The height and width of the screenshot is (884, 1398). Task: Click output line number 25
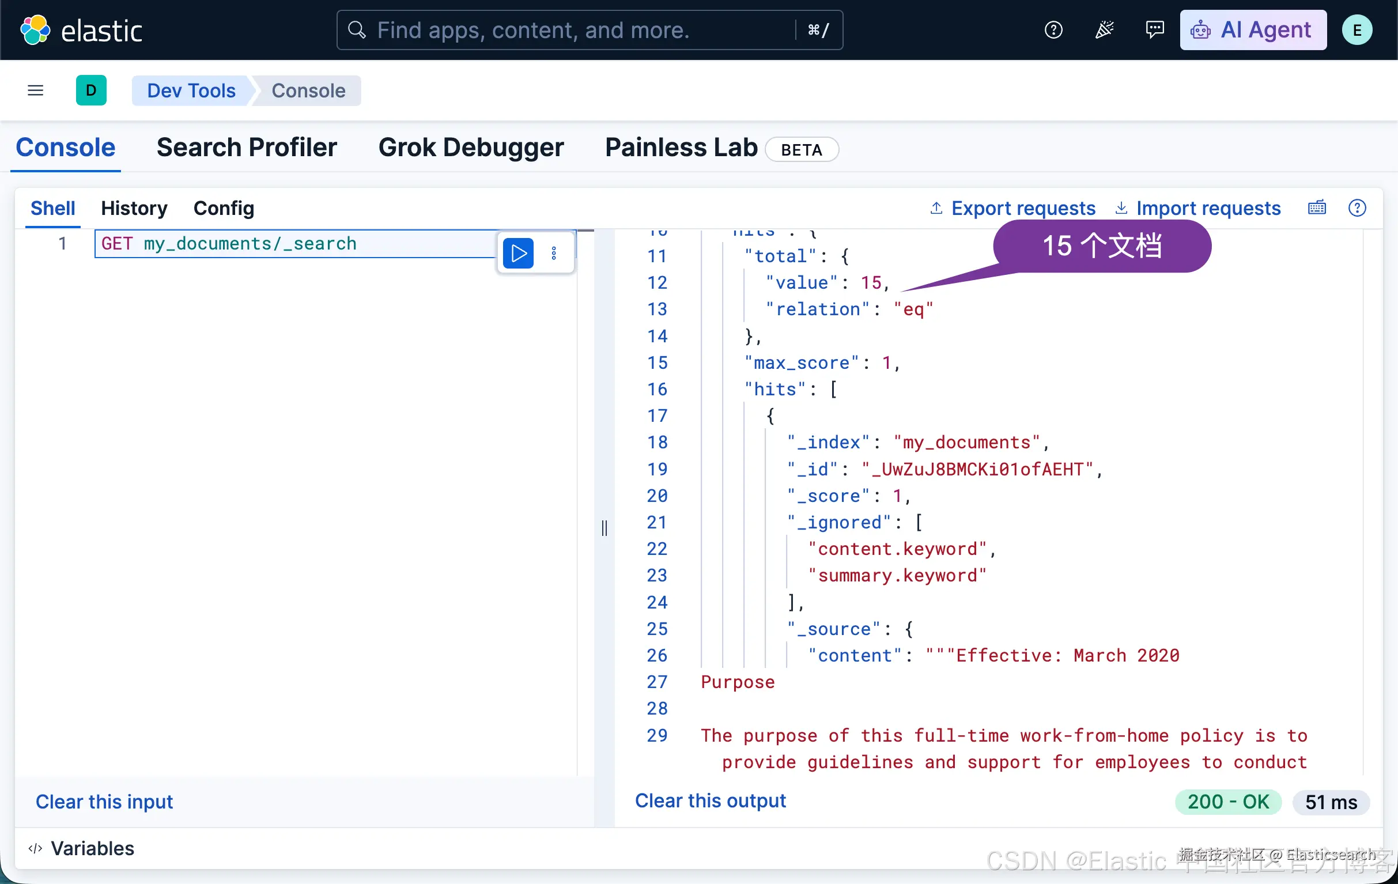pyautogui.click(x=657, y=629)
